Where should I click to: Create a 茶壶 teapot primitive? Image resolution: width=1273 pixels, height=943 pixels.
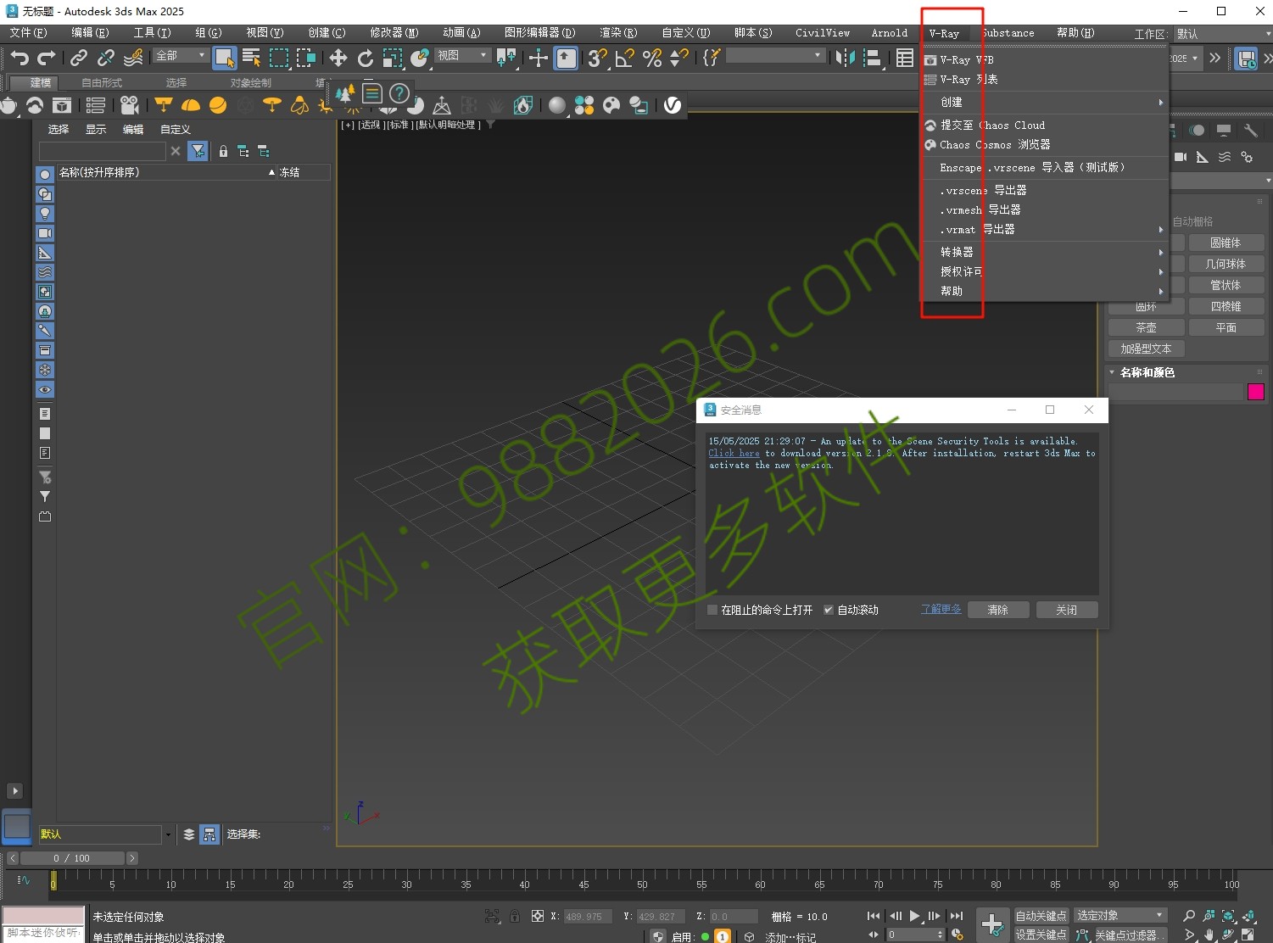pos(1146,327)
